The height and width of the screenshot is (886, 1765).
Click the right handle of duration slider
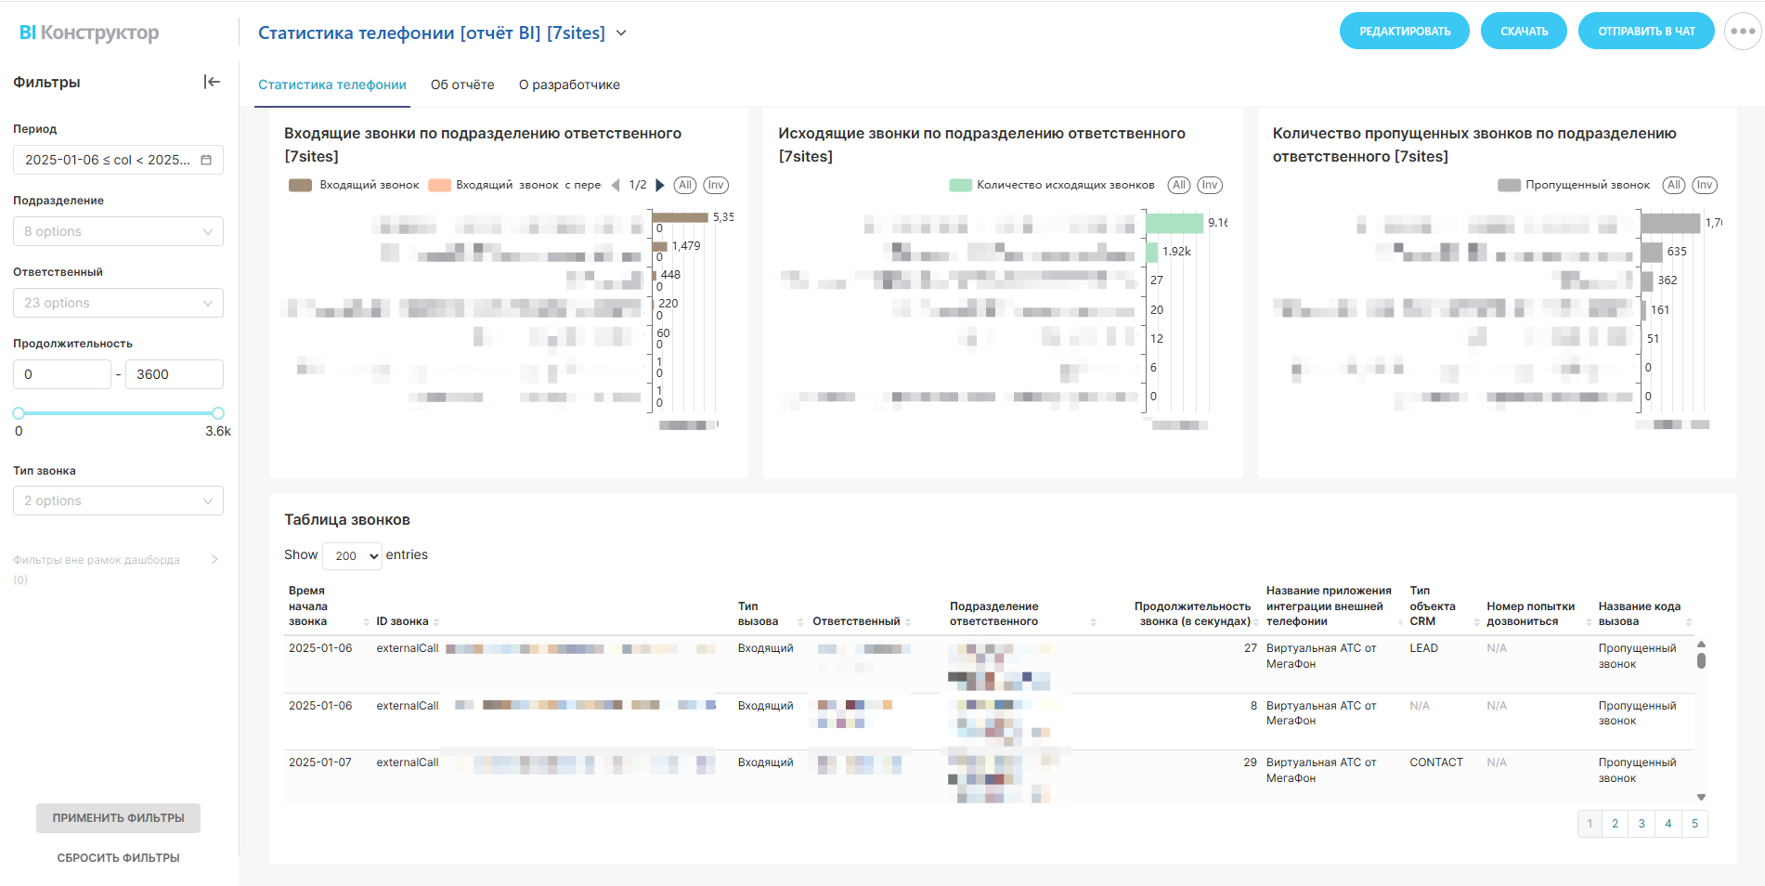click(x=218, y=413)
